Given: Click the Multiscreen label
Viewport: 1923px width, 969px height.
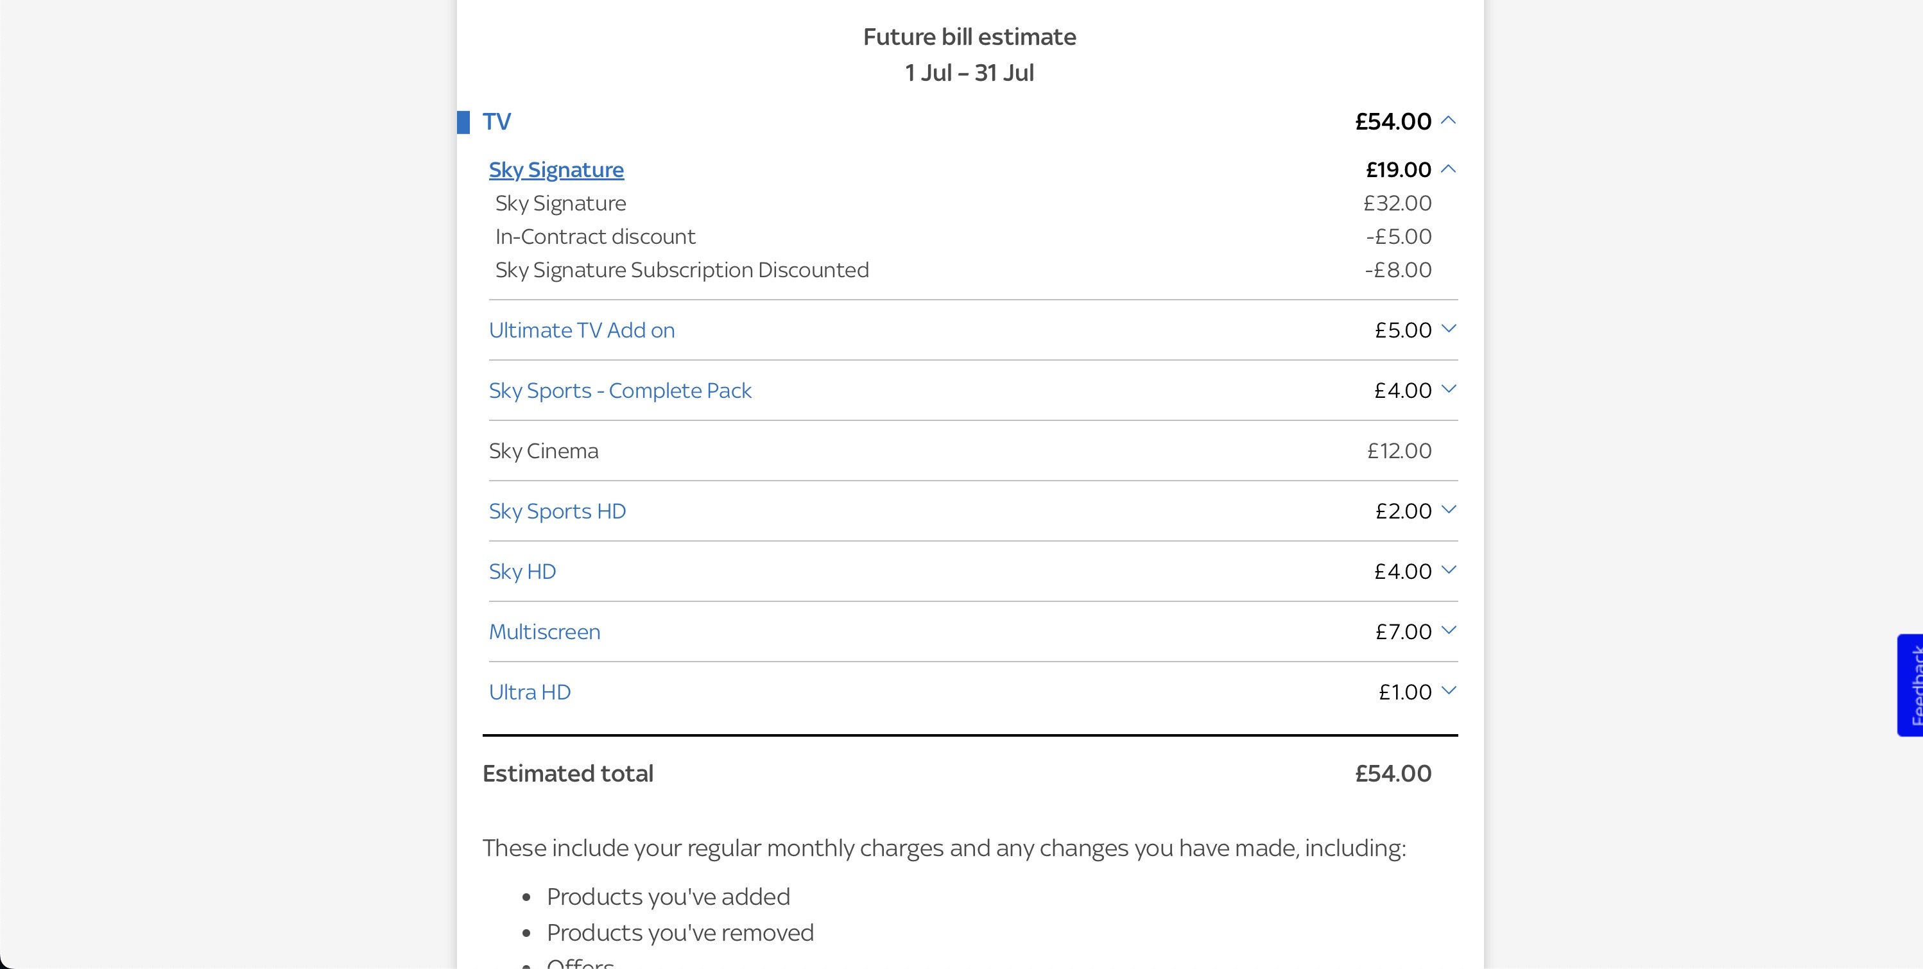Looking at the screenshot, I should tap(544, 632).
